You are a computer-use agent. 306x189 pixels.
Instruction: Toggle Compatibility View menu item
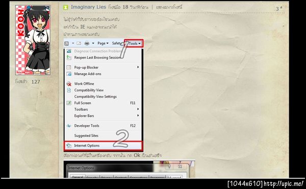click(x=103, y=90)
